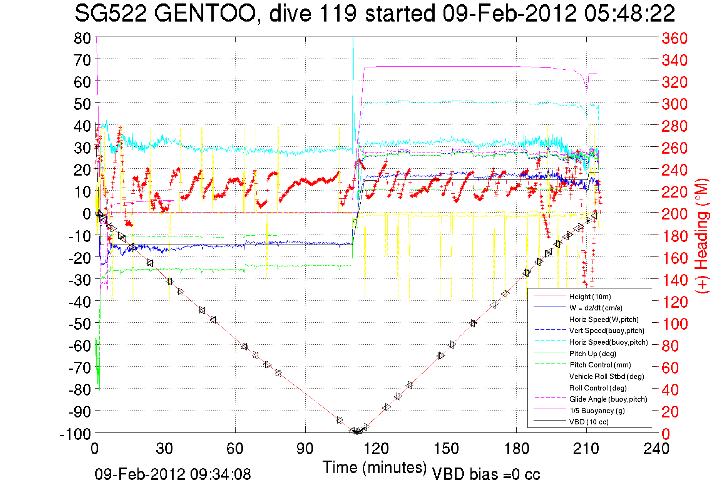
Task: Select 'Vert Speed(buoy,pitch)' legend entry
Action: 607,330
